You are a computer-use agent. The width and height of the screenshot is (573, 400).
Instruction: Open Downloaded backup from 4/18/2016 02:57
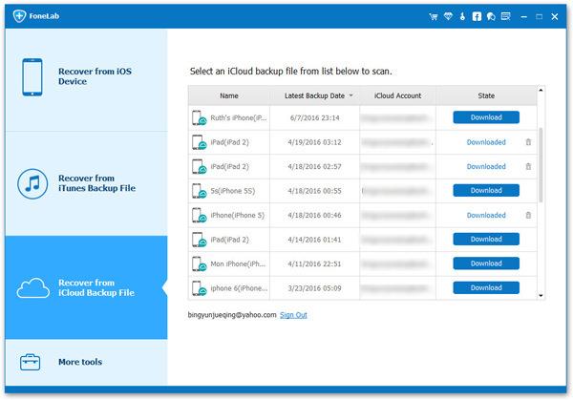pos(486,166)
